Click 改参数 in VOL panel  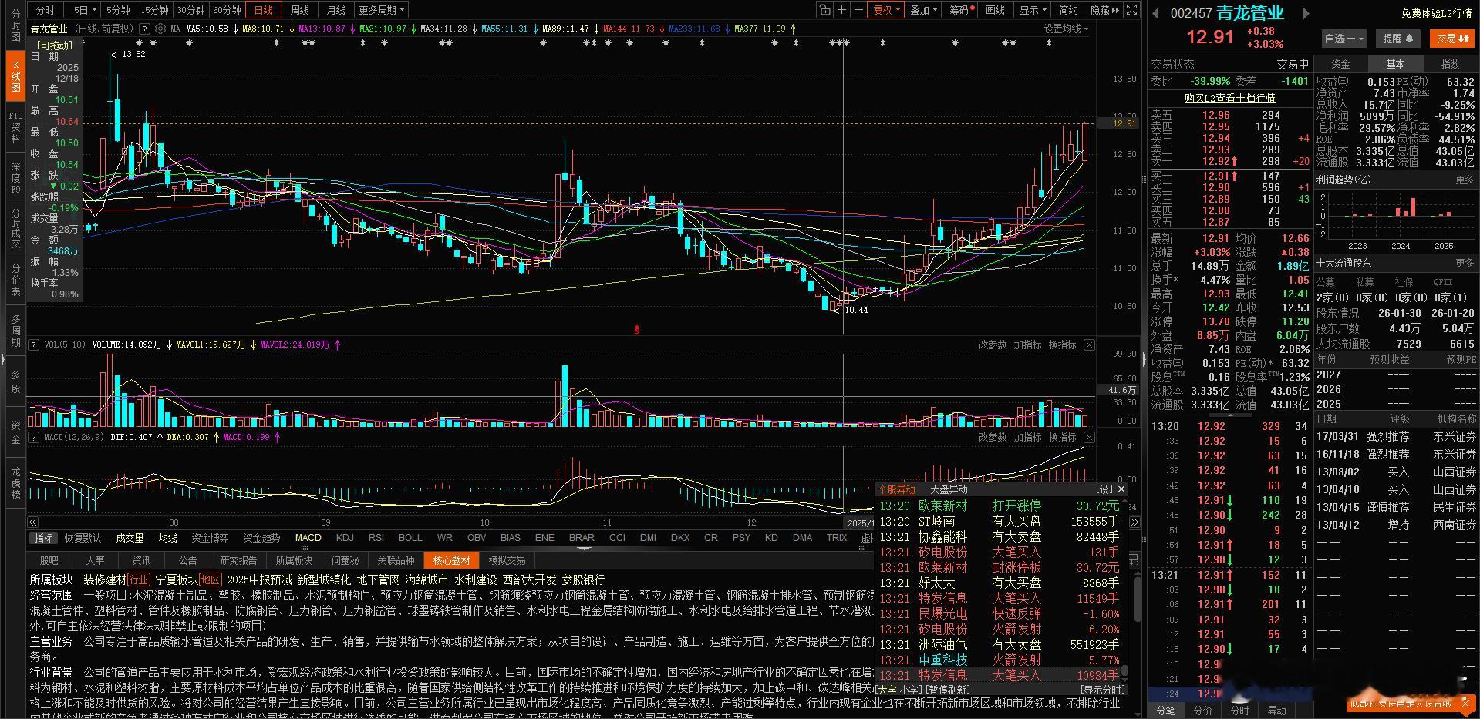click(x=993, y=344)
